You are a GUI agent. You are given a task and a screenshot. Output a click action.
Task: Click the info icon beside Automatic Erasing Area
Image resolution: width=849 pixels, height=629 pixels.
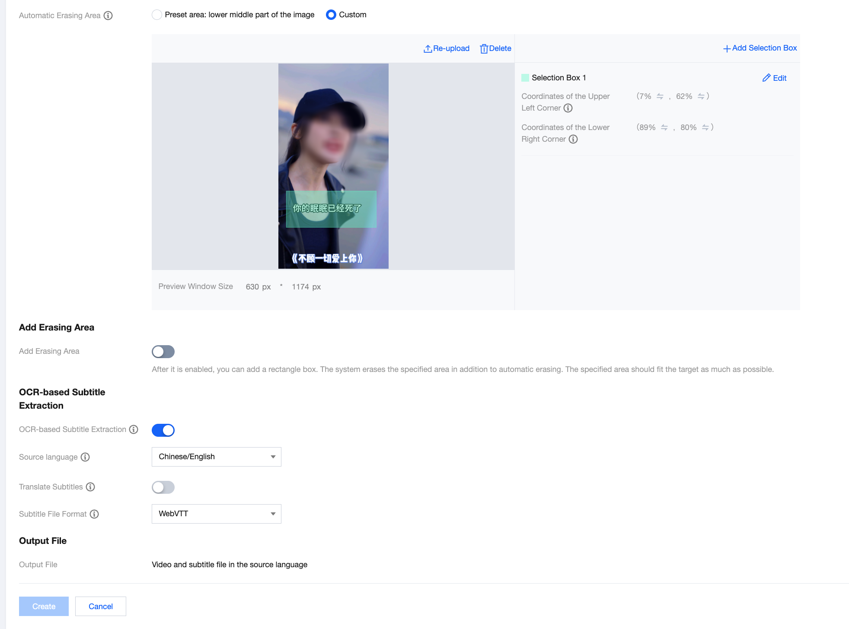coord(108,16)
